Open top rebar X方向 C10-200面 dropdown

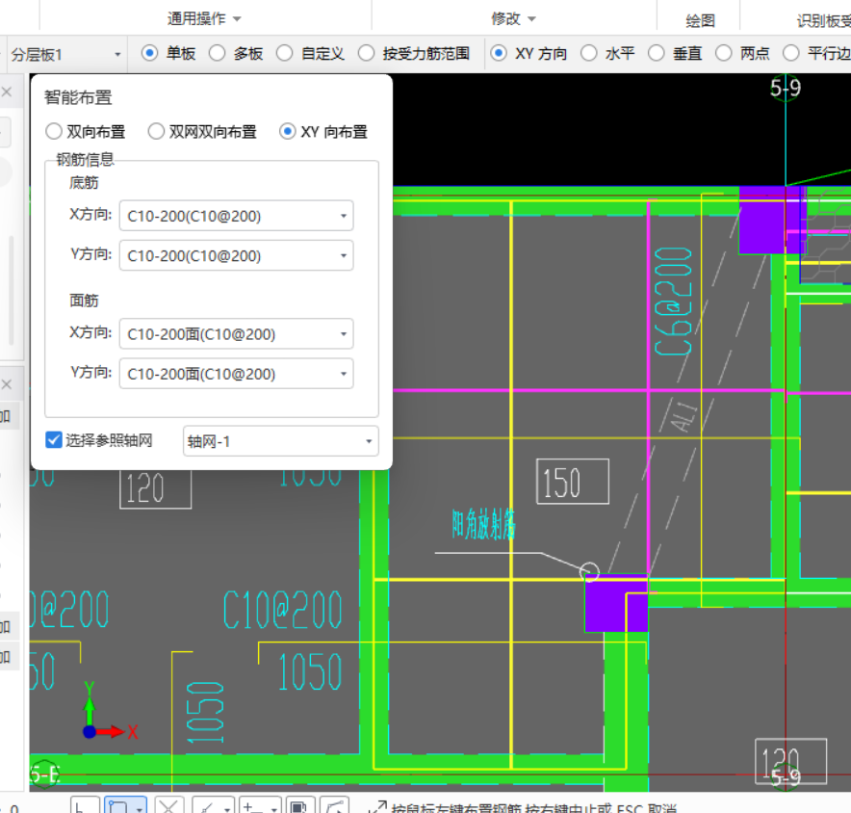(x=236, y=333)
